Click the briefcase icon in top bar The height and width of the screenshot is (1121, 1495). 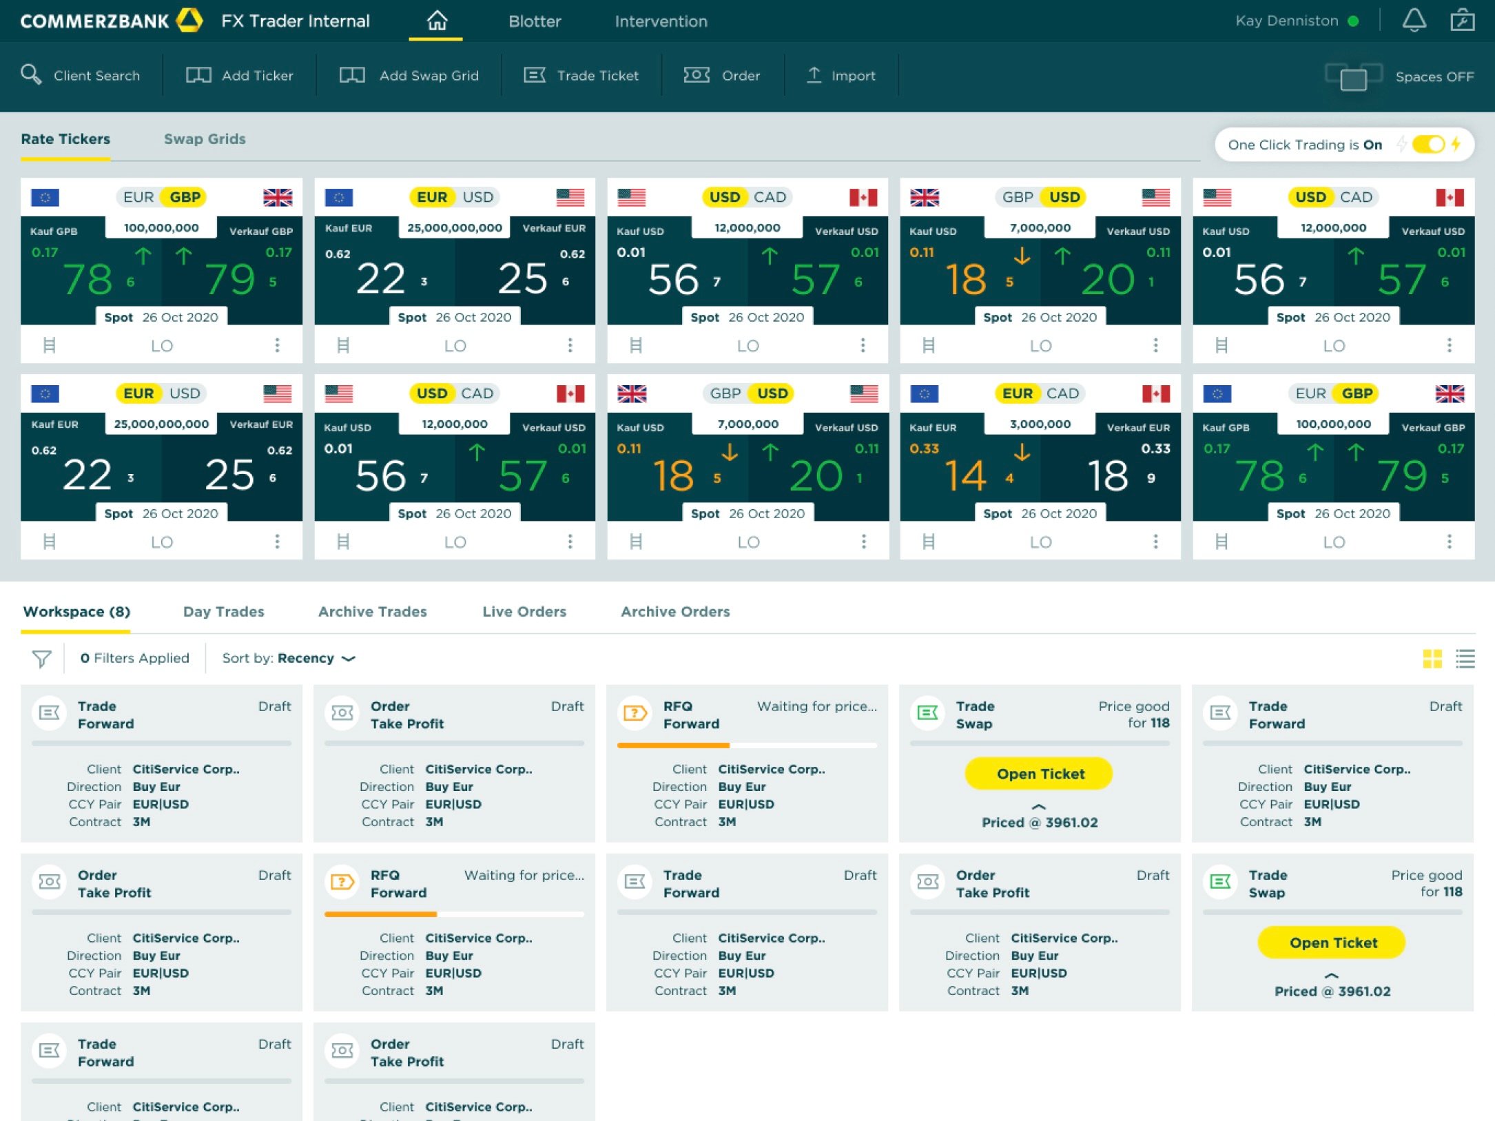point(1462,21)
